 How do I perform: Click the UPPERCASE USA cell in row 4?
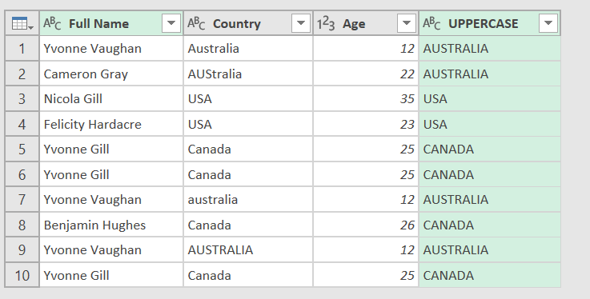(x=490, y=124)
